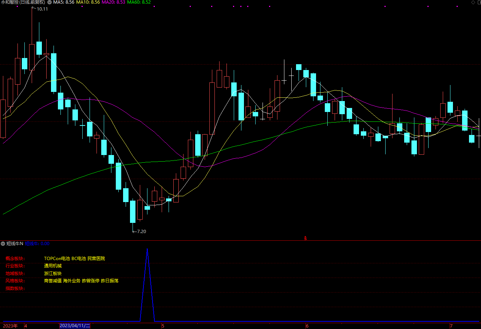Click the month 6 marker on the date axis
Screen dimensions: 481x329
pyautogui.click(x=307, y=326)
